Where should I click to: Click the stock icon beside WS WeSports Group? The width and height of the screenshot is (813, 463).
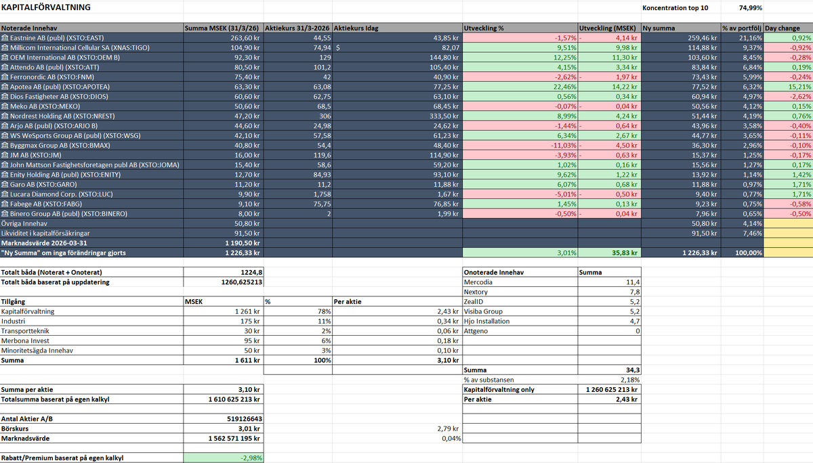click(5, 135)
